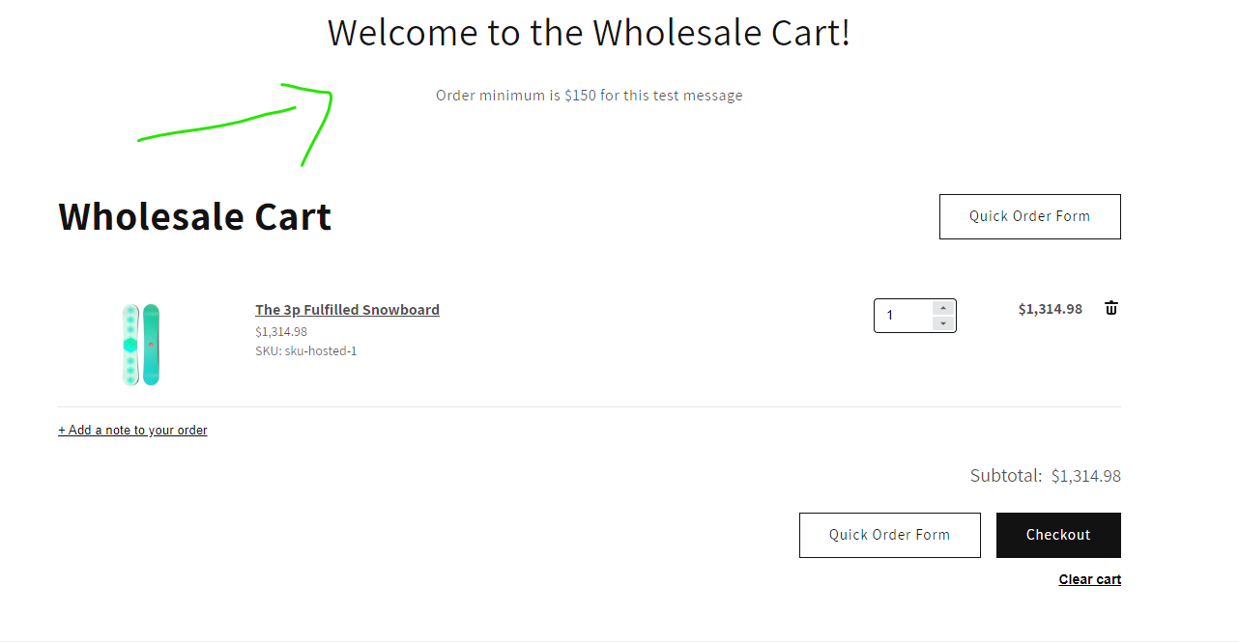Empty the cart via Clear cart
Viewport: 1239px width, 642px height.
click(1090, 579)
